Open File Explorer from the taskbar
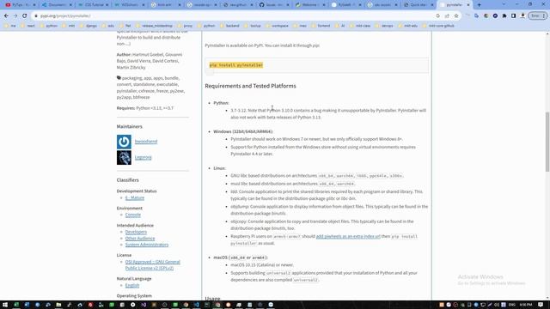This screenshot has width=550, height=309. point(58,305)
